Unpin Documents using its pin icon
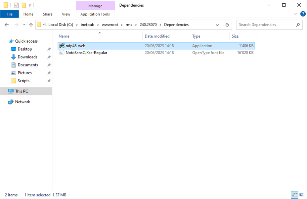Image resolution: width=307 pixels, height=199 pixels. (49, 65)
